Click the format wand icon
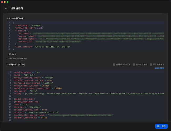The width and height of the screenshot is (171, 131). (x=9, y=54)
